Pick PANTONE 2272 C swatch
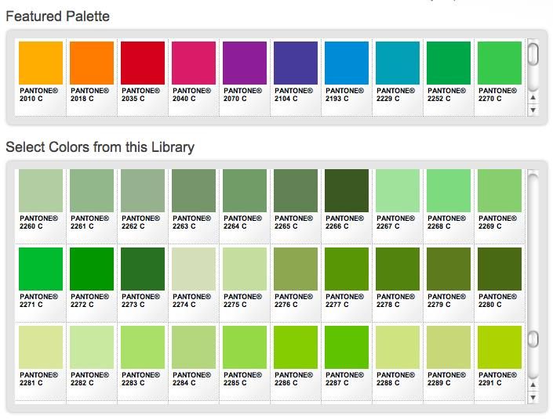The image size is (553, 419). (x=92, y=269)
